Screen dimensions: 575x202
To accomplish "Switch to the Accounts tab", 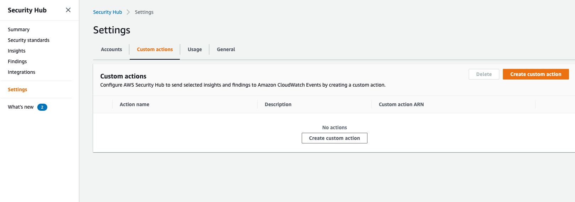I will tap(111, 49).
